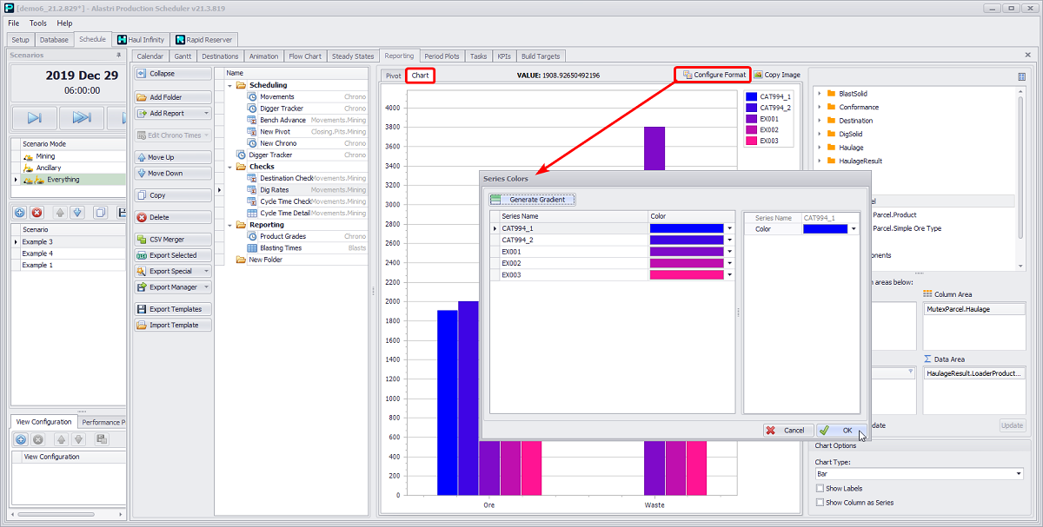Open color dropdown for EX003 series

(x=730, y=275)
